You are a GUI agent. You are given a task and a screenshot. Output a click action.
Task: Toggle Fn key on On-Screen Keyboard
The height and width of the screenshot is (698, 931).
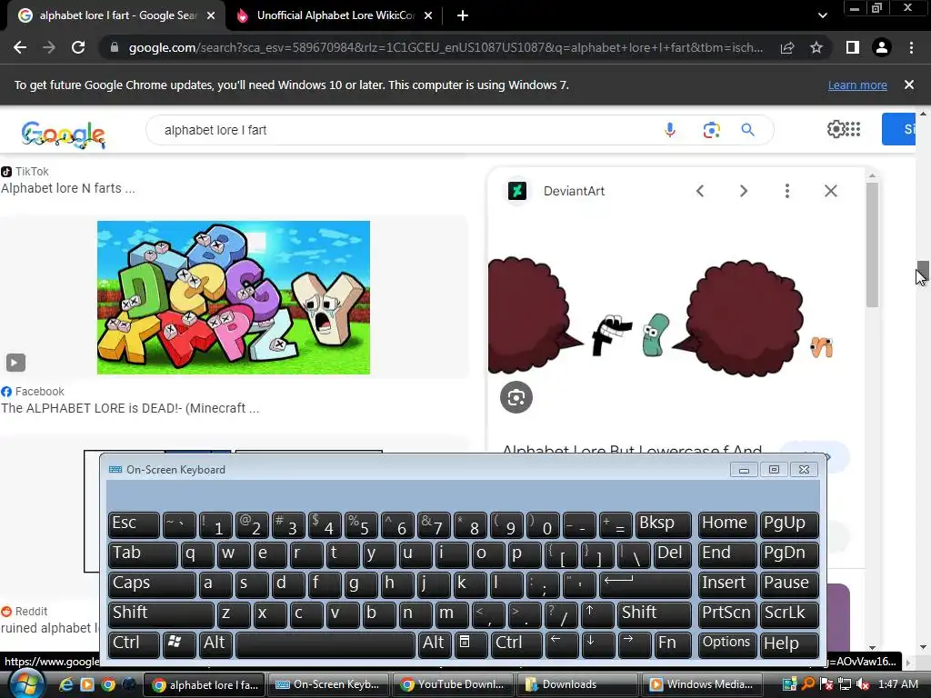point(672,644)
